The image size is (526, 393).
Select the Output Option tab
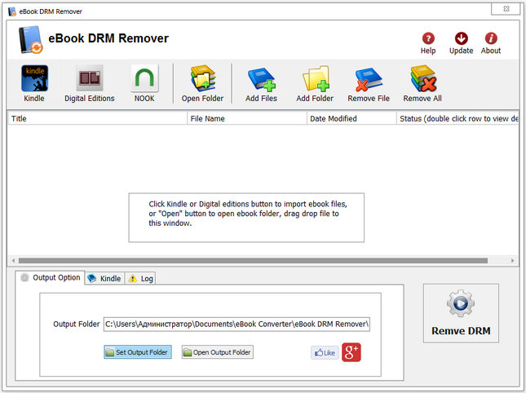click(50, 277)
